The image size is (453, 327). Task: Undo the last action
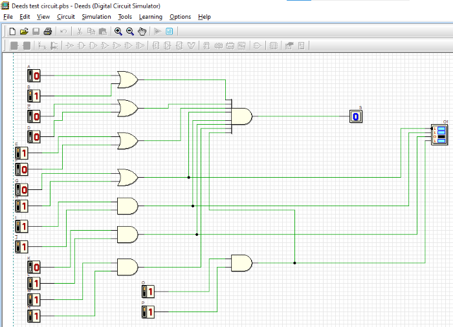[x=63, y=31]
